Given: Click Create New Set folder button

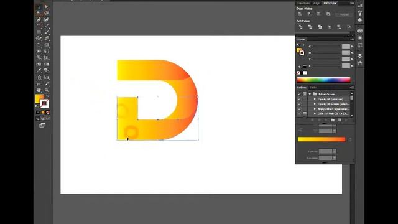Looking at the screenshot, I should point(333,120).
